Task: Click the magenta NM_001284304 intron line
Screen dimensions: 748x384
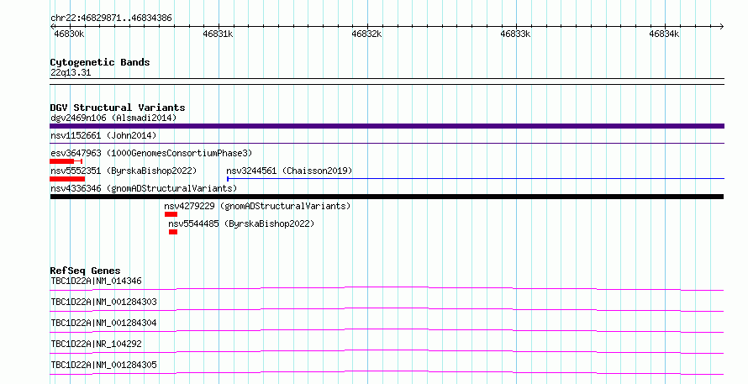Action: [x=387, y=329]
